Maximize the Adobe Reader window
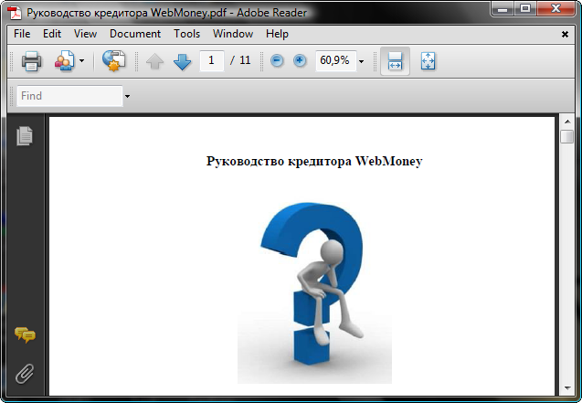The image size is (582, 403). 525,8
